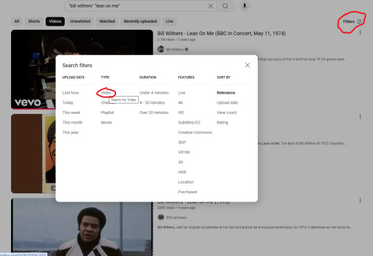Image resolution: width=373 pixels, height=256 pixels.
Task: Filter upload date by Last hour
Action: [x=70, y=92]
